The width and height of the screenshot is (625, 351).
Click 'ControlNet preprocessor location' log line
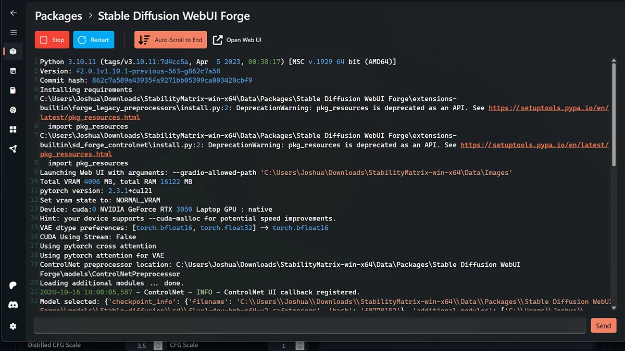[280, 269]
